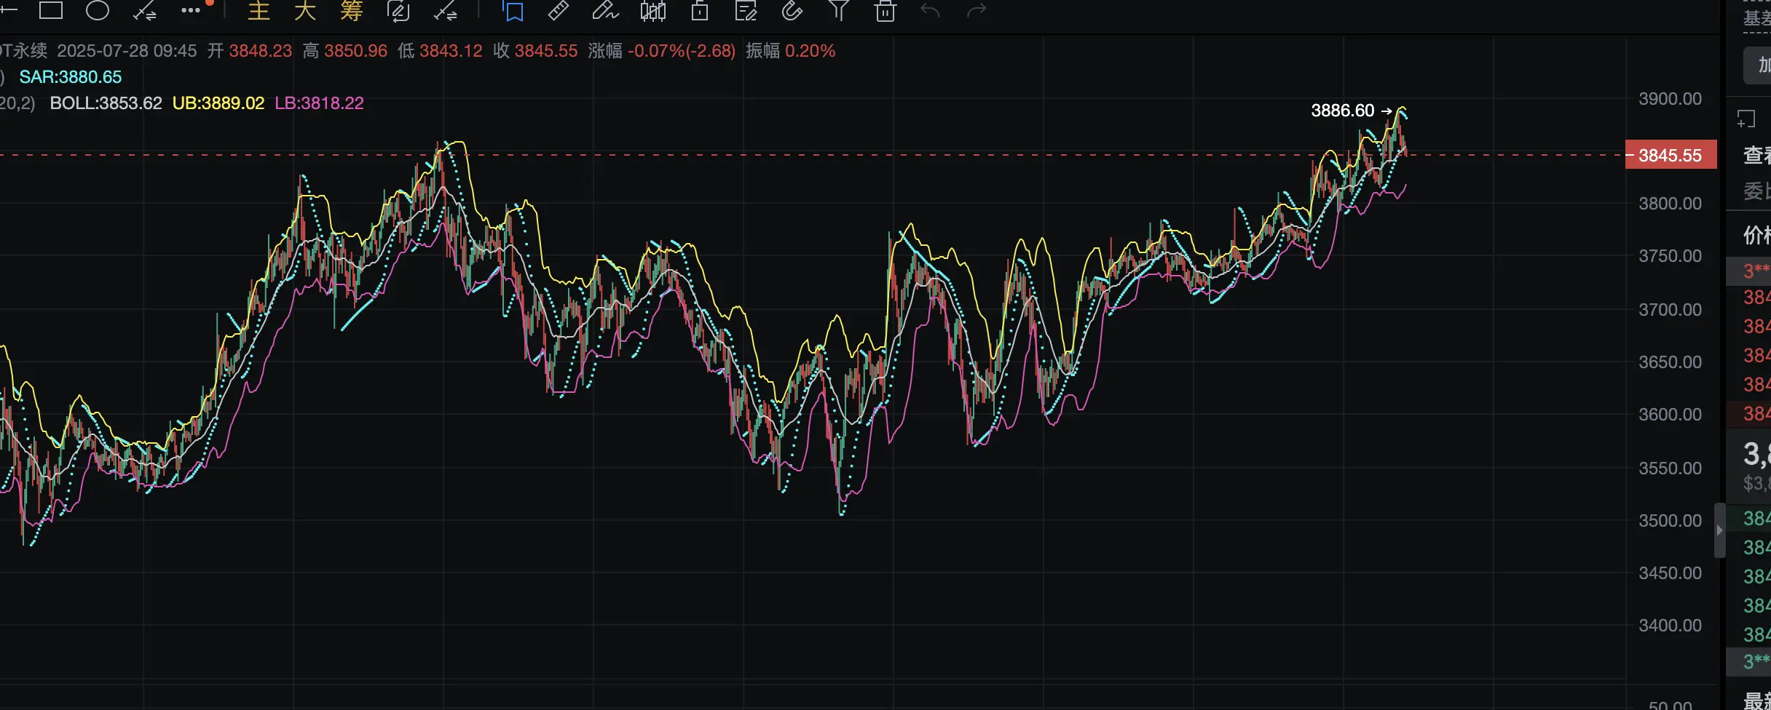Click the BOLL:3853.62 indicator label
Image resolution: width=1771 pixels, height=710 pixels.
pyautogui.click(x=106, y=103)
